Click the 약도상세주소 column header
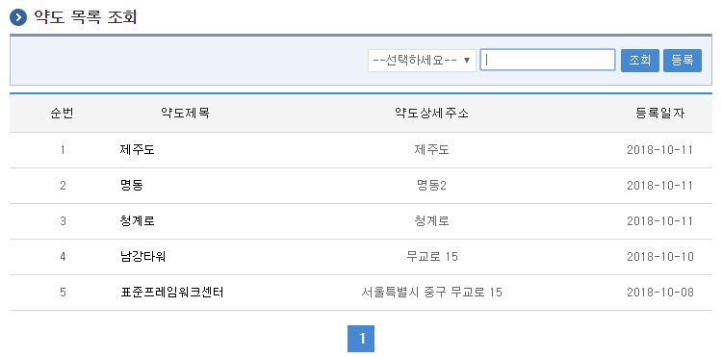Viewport: 722px width, 358px height. pyautogui.click(x=431, y=114)
